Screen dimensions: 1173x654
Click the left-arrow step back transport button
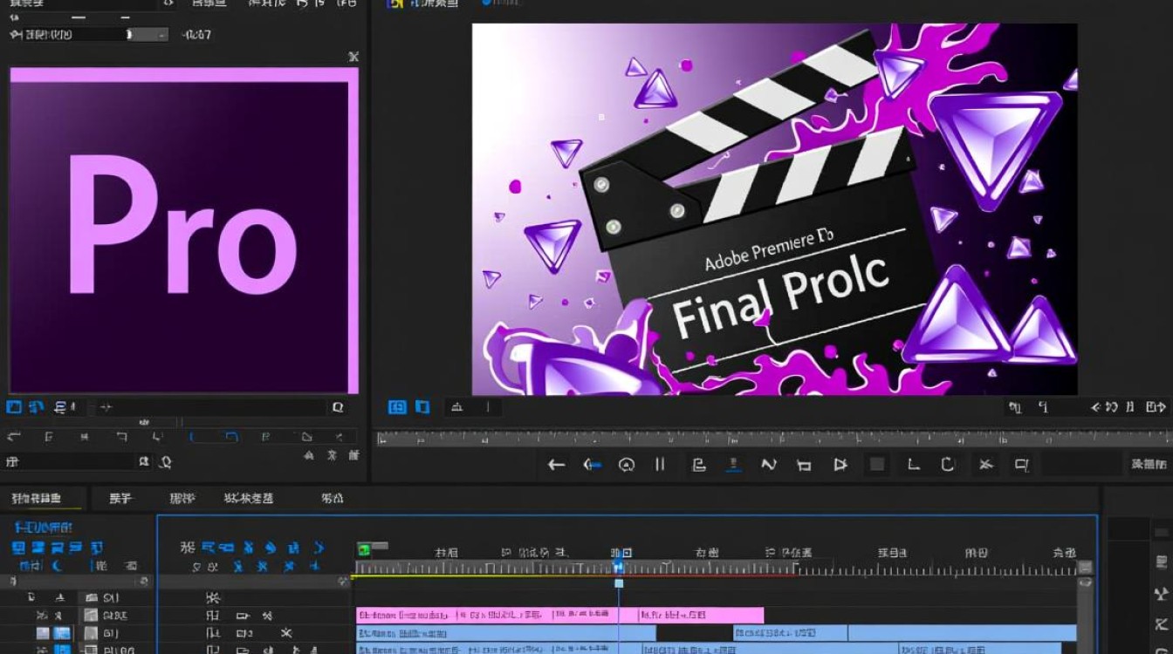(556, 465)
